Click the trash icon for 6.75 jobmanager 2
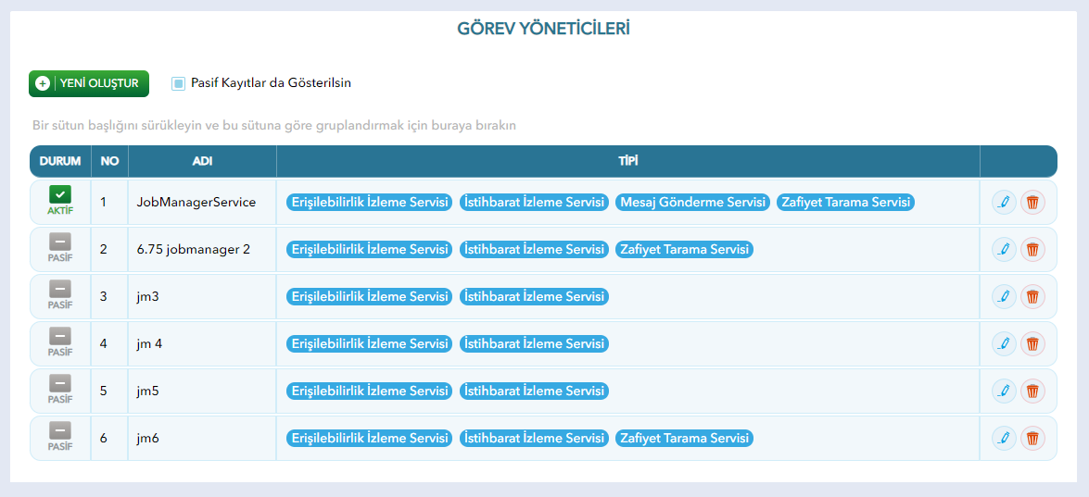The image size is (1089, 497). [x=1032, y=250]
